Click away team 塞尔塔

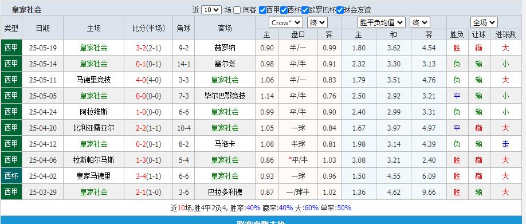(x=225, y=64)
